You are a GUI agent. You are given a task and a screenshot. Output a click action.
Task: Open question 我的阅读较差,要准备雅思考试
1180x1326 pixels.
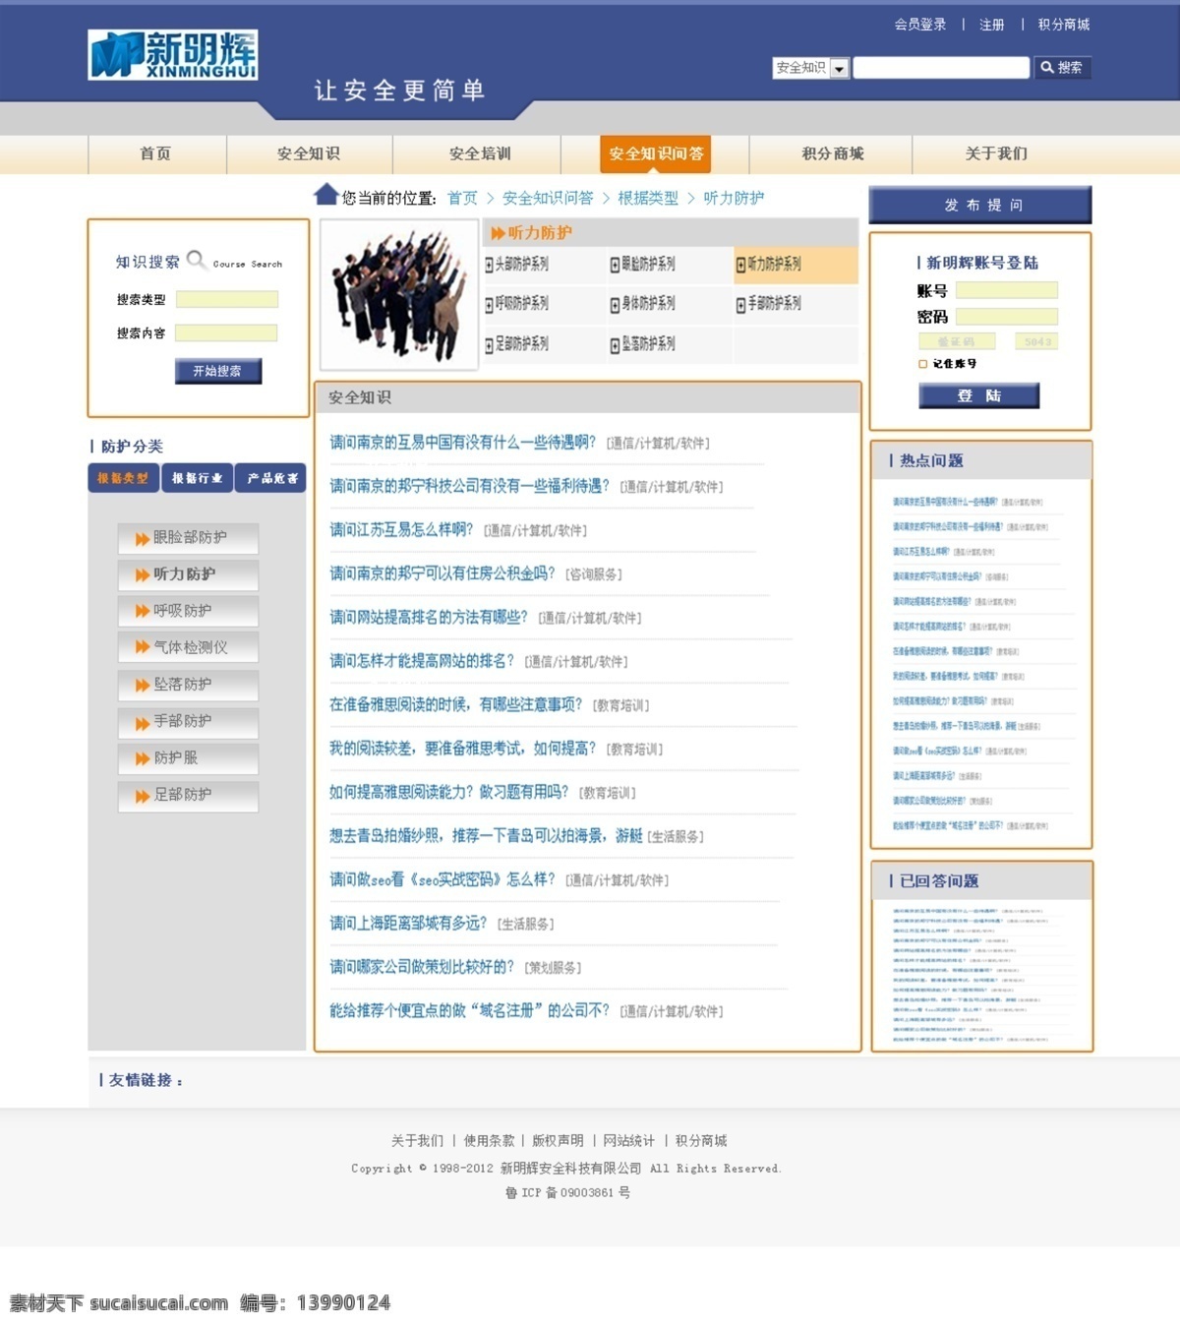tap(463, 749)
